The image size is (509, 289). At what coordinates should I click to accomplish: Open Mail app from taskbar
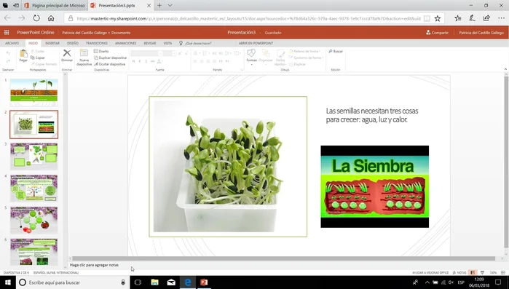pyautogui.click(x=171, y=282)
